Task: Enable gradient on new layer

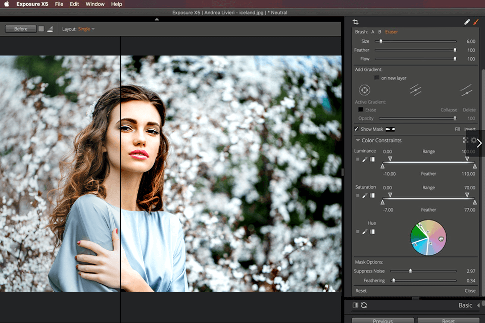Action: (x=377, y=78)
